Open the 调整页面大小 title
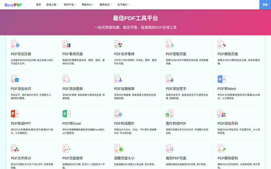This screenshot has height=169, width=271. [x=124, y=158]
